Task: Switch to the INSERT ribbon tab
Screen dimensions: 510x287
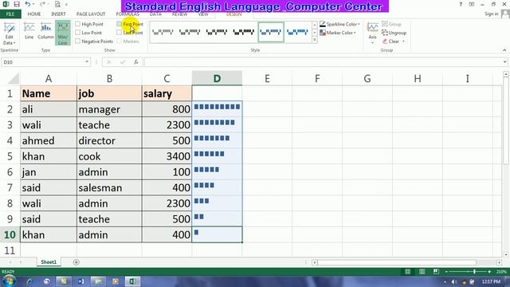Action: (x=58, y=14)
